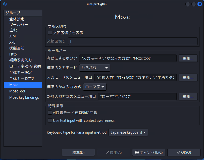Edit 有効にするボタン with 編集 button
Viewport: 204px width, 160px height.
[188, 58]
